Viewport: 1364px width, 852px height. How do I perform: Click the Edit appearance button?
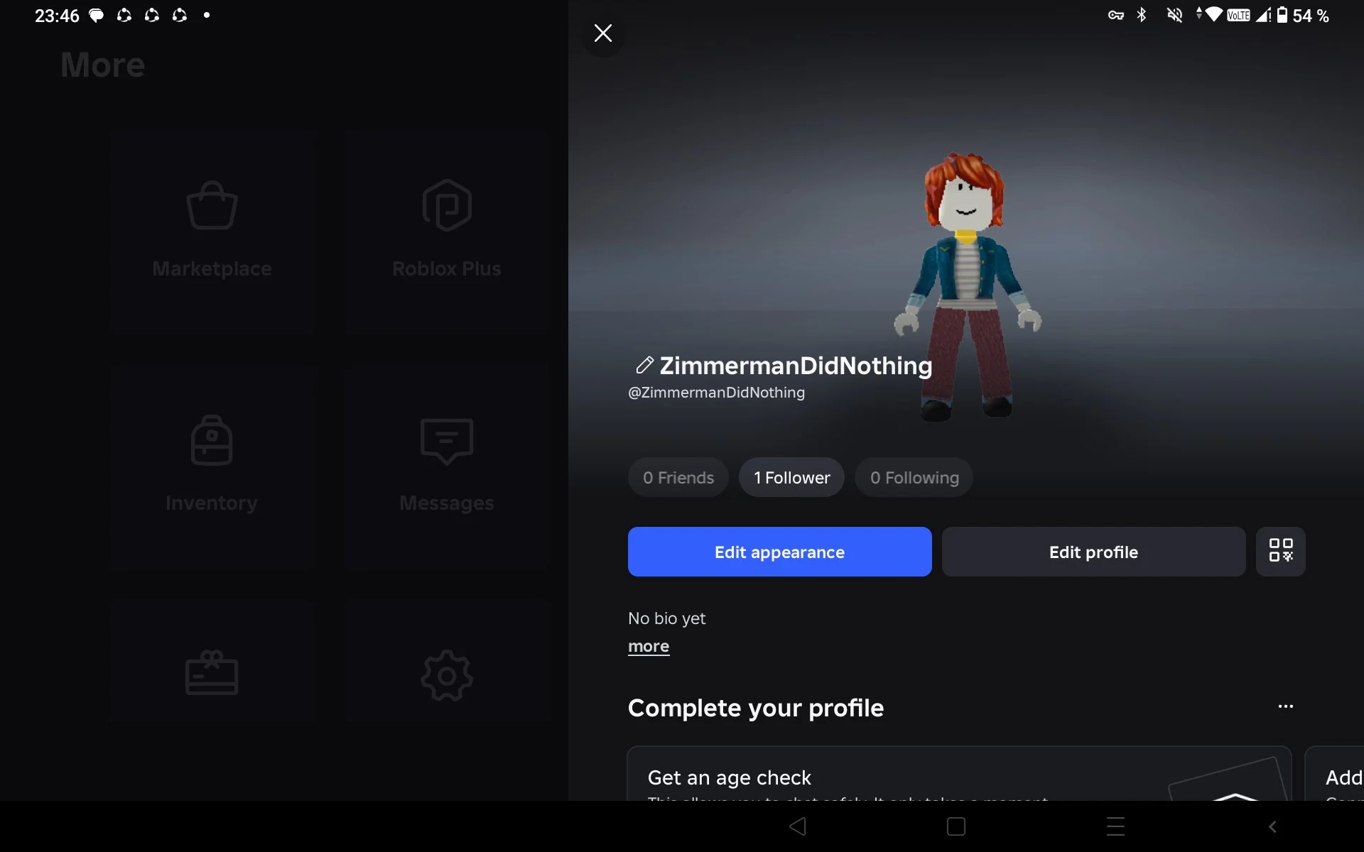click(x=779, y=552)
